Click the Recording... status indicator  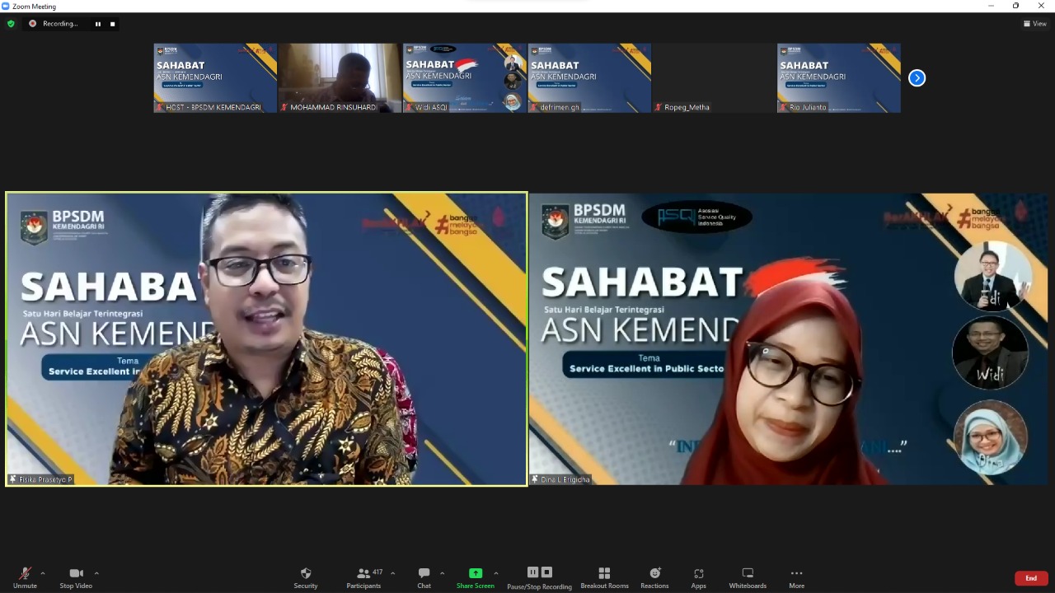(x=54, y=24)
